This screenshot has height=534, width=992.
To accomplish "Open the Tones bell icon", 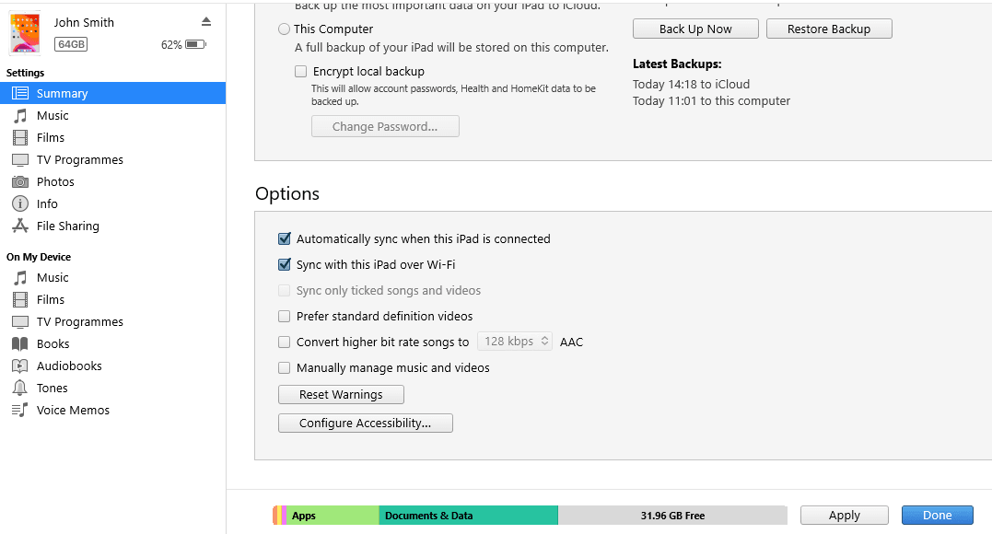I will coord(20,388).
